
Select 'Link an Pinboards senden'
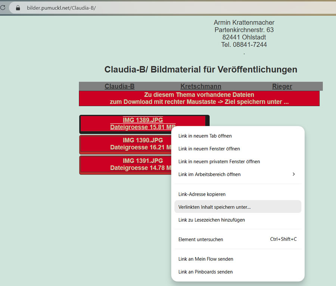pyautogui.click(x=205, y=272)
